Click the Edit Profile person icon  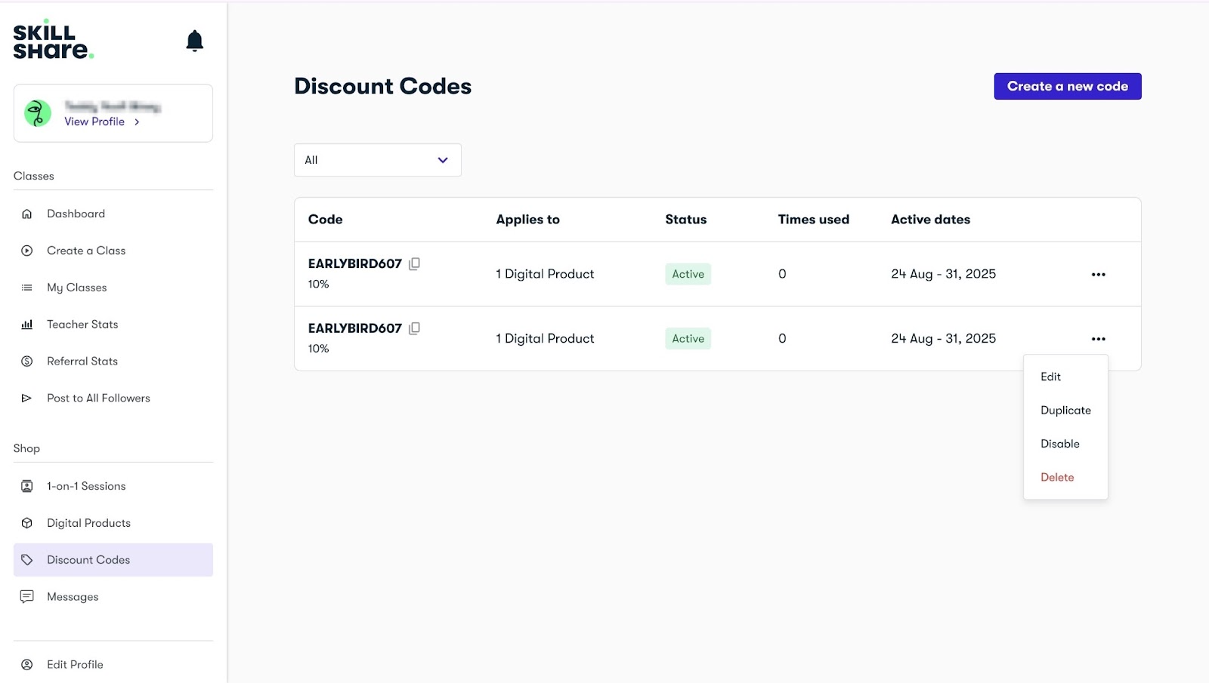tap(27, 665)
